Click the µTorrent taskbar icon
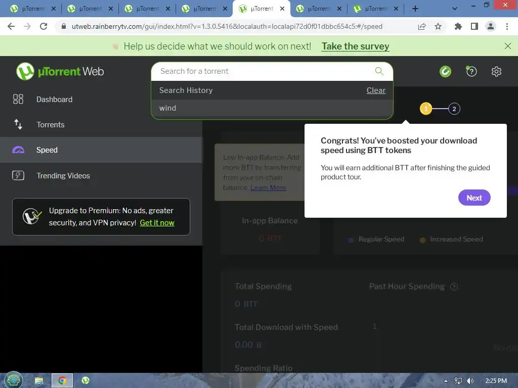Image resolution: width=518 pixels, height=388 pixels. tap(85, 380)
